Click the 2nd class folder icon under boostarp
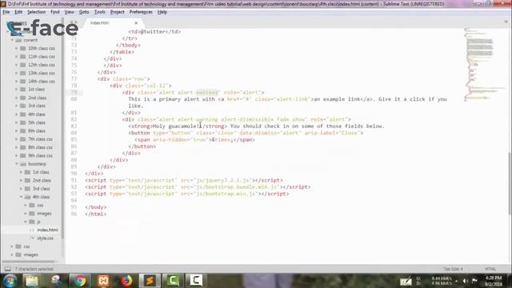512x288 pixels. tap(27, 180)
